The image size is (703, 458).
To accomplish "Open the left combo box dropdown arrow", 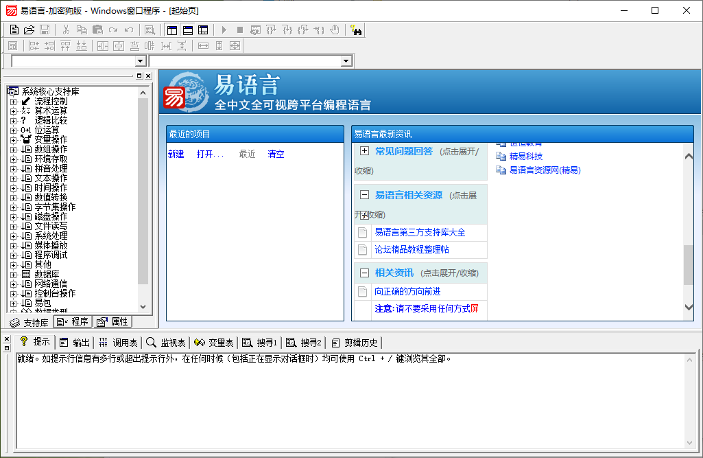I will click(x=141, y=61).
